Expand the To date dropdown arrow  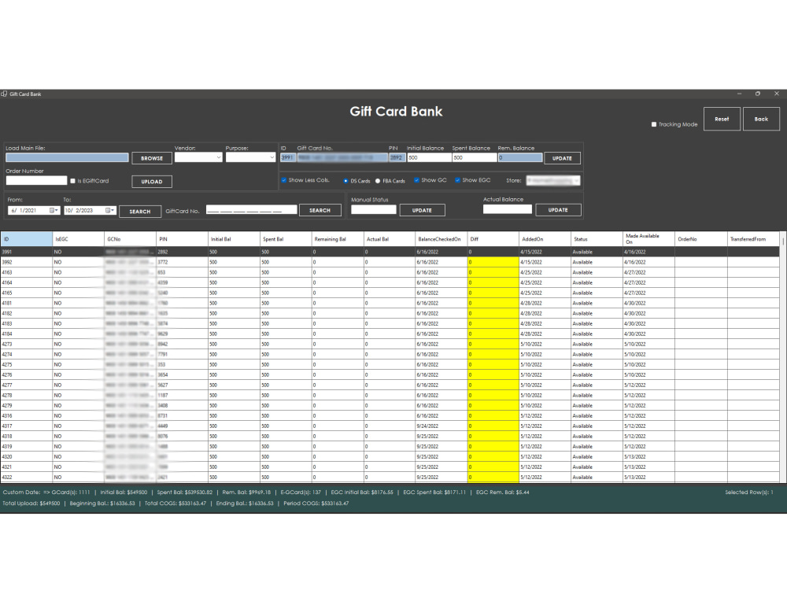(113, 211)
